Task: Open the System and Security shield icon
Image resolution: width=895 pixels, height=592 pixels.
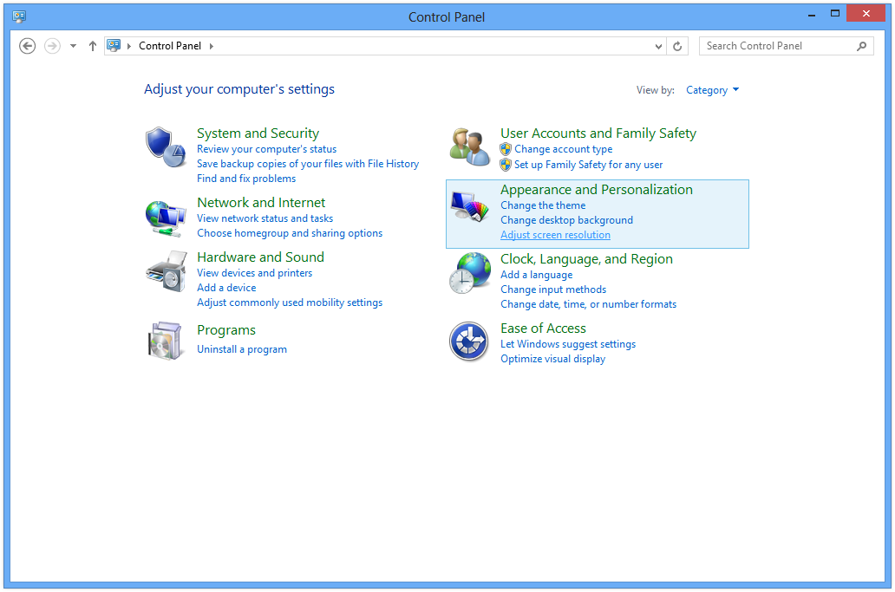Action: tap(166, 147)
